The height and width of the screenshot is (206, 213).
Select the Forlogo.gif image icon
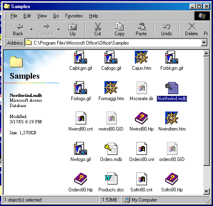[x=81, y=88]
